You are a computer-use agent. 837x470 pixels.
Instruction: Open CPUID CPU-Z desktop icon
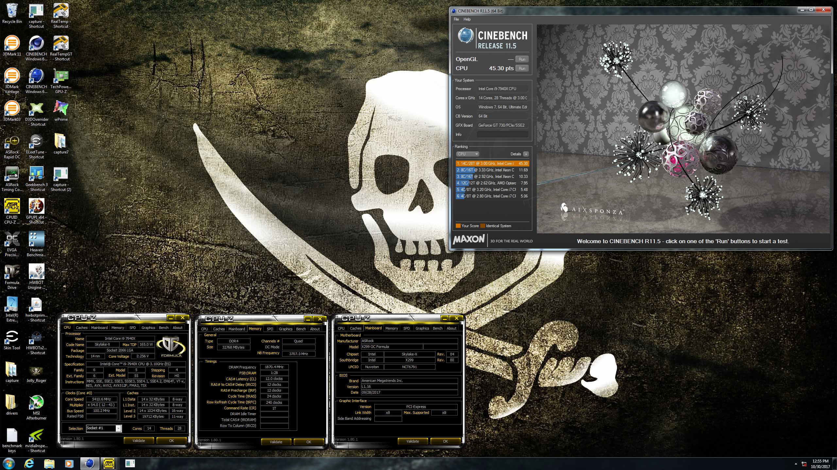[12, 211]
